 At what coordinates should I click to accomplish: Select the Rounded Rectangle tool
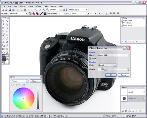(7, 49)
